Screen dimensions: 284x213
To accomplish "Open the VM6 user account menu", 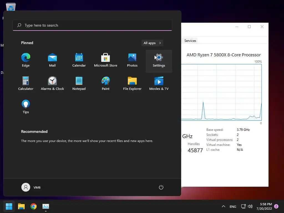I will tap(31, 187).
